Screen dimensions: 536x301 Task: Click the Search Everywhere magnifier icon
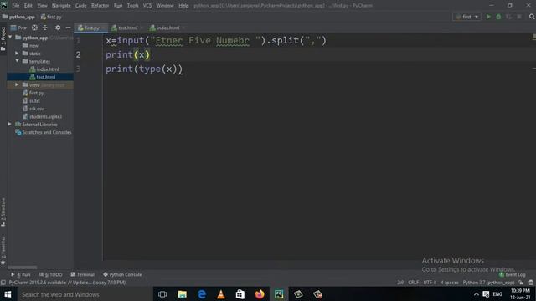(532, 17)
